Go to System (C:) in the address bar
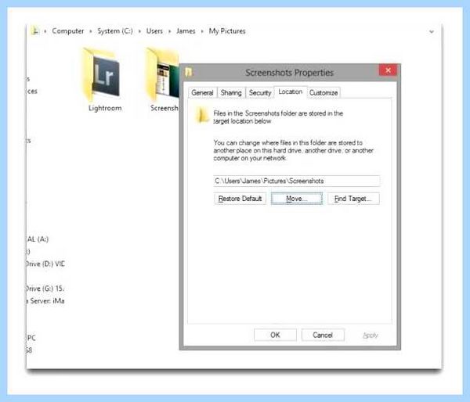470x402 pixels. [115, 31]
